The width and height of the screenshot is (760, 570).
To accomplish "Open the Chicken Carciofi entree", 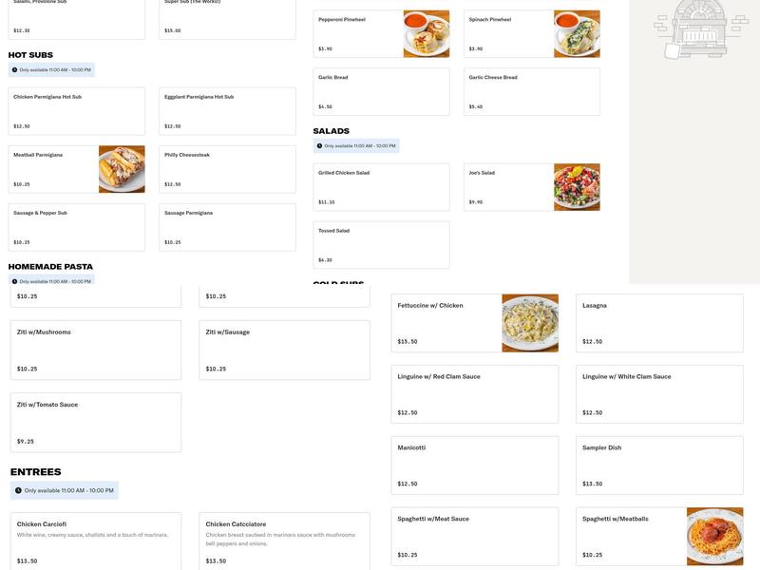I will pos(96,541).
